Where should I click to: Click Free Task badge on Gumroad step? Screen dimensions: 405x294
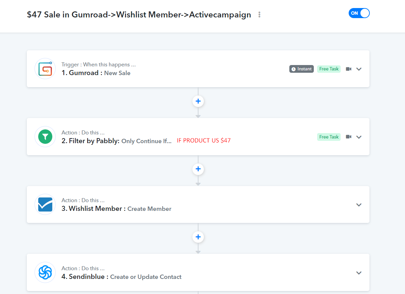pos(329,69)
